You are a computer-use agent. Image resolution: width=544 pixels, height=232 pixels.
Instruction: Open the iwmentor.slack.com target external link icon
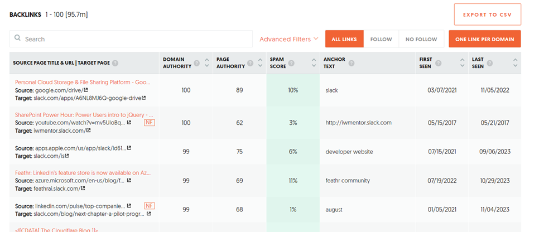pos(88,130)
